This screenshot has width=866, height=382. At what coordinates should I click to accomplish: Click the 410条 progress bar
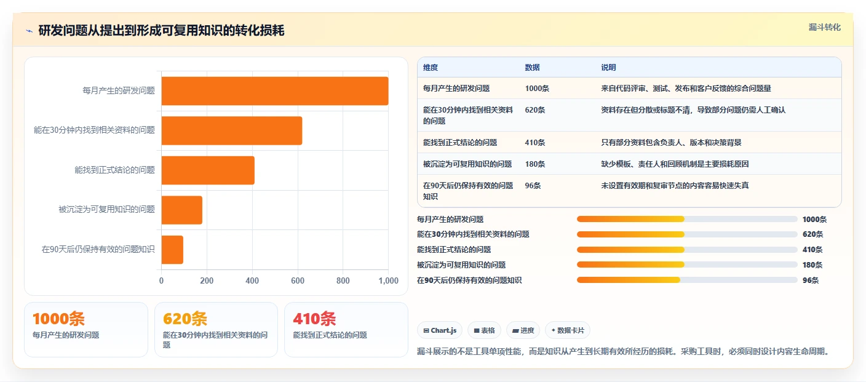(x=687, y=249)
